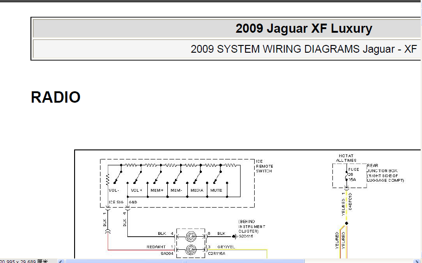Click the 'ICE SIG' terminal label
Image resolution: width=422 pixels, height=263 pixels.
click(x=116, y=202)
